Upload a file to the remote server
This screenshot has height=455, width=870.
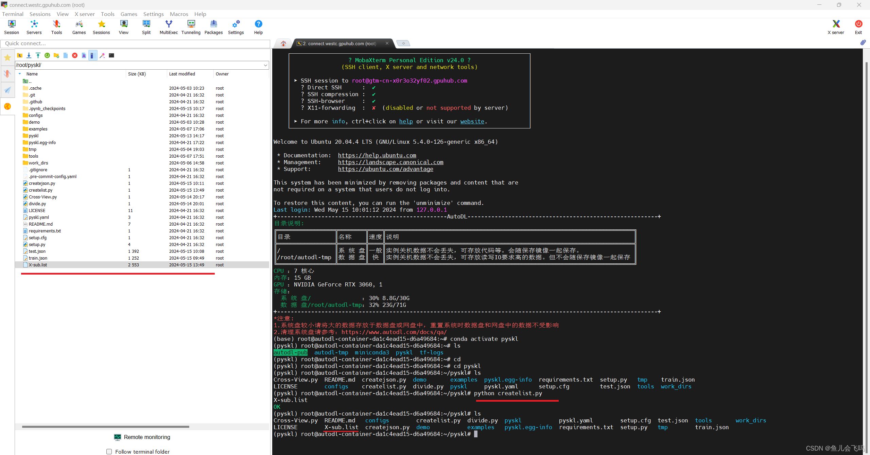click(38, 55)
